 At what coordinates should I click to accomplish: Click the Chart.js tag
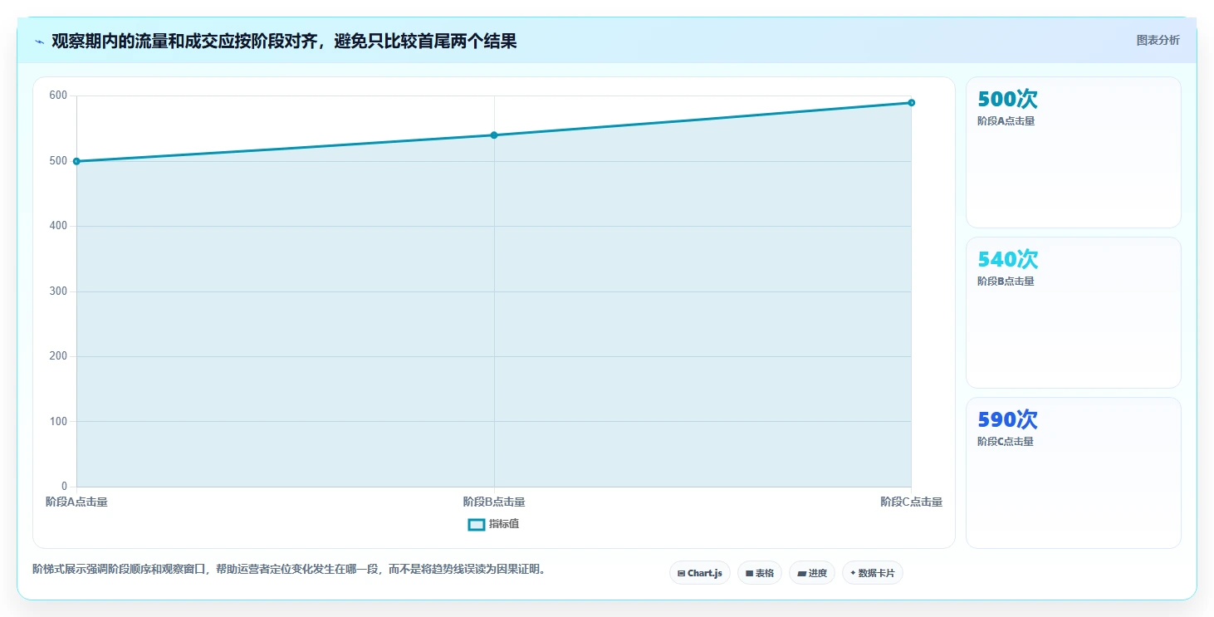pos(700,573)
